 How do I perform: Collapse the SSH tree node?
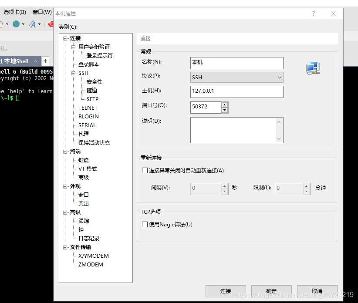[x=73, y=73]
